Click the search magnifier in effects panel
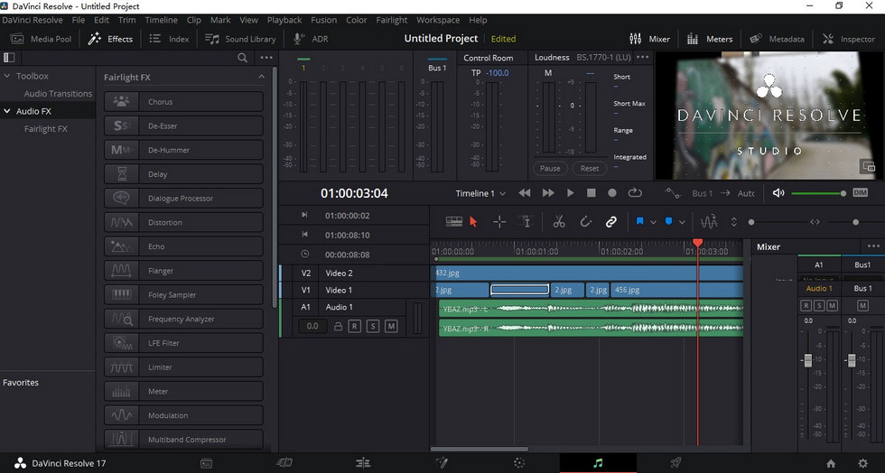This screenshot has height=473, width=885. [242, 58]
